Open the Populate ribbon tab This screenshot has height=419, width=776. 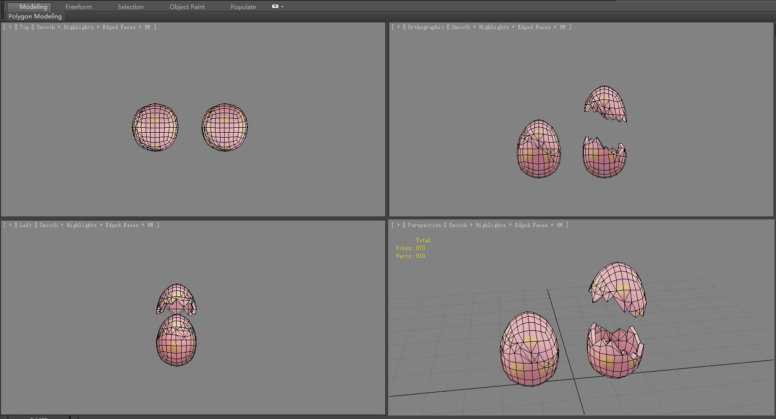243,6
